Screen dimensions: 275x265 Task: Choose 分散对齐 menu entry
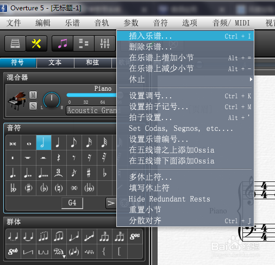(x=185, y=220)
